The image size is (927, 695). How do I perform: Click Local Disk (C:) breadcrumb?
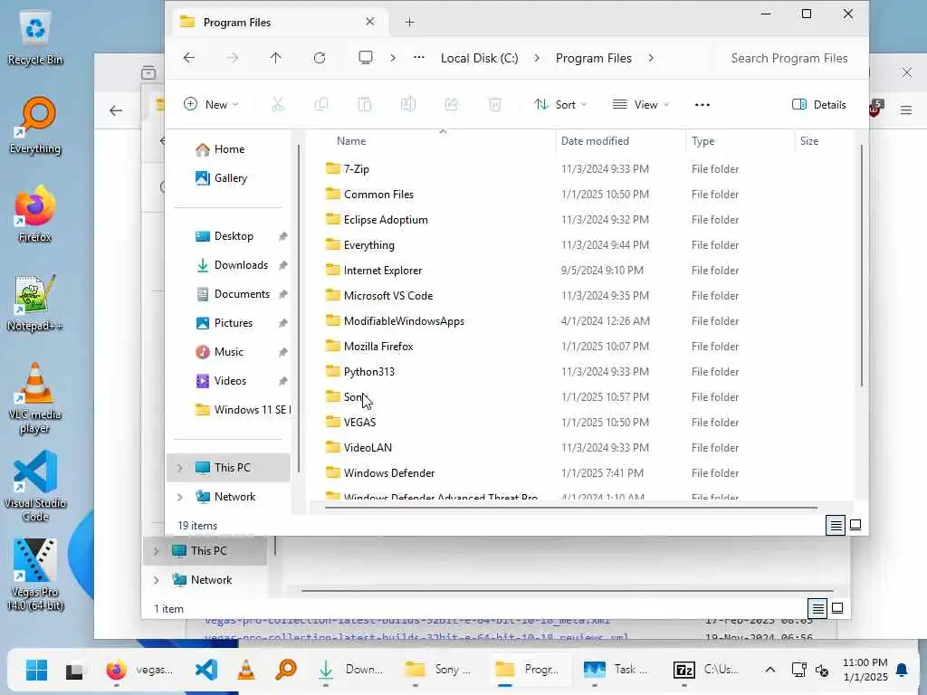480,58
